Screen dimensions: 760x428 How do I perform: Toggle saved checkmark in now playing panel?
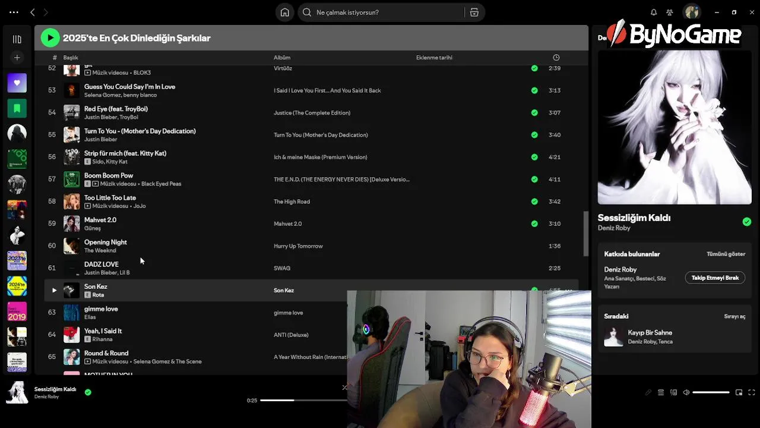[746, 222]
